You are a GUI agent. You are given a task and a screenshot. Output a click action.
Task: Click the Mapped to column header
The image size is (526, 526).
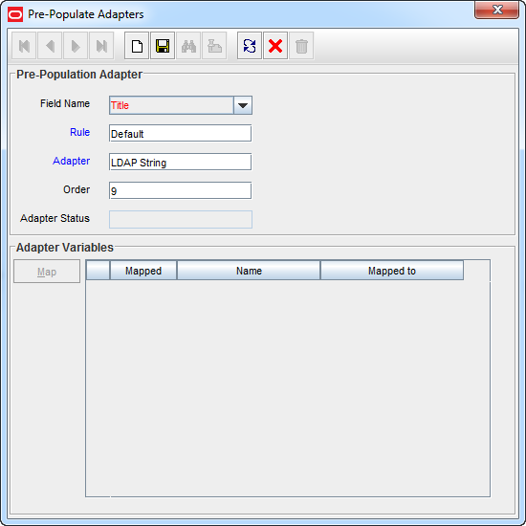coord(392,271)
